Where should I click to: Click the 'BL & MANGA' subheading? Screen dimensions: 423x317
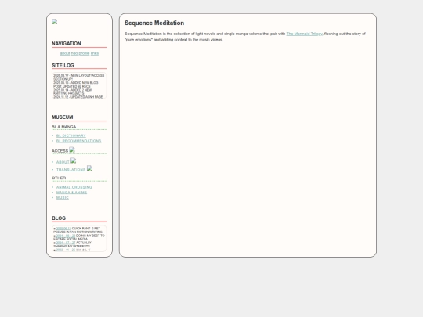[64, 127]
